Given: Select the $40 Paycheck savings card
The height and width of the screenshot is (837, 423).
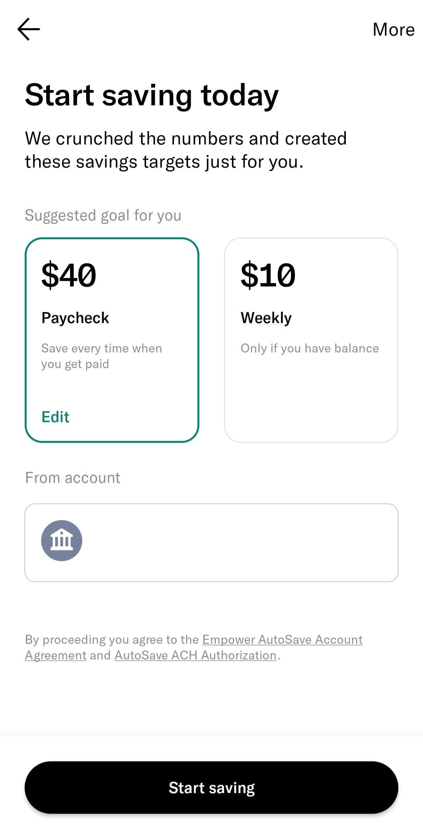Looking at the screenshot, I should (112, 340).
